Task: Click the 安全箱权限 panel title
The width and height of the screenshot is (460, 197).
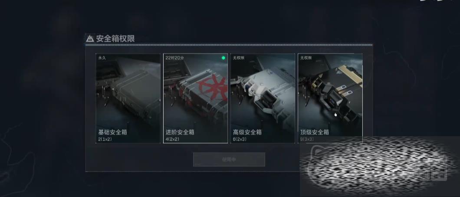Action: tap(115, 39)
